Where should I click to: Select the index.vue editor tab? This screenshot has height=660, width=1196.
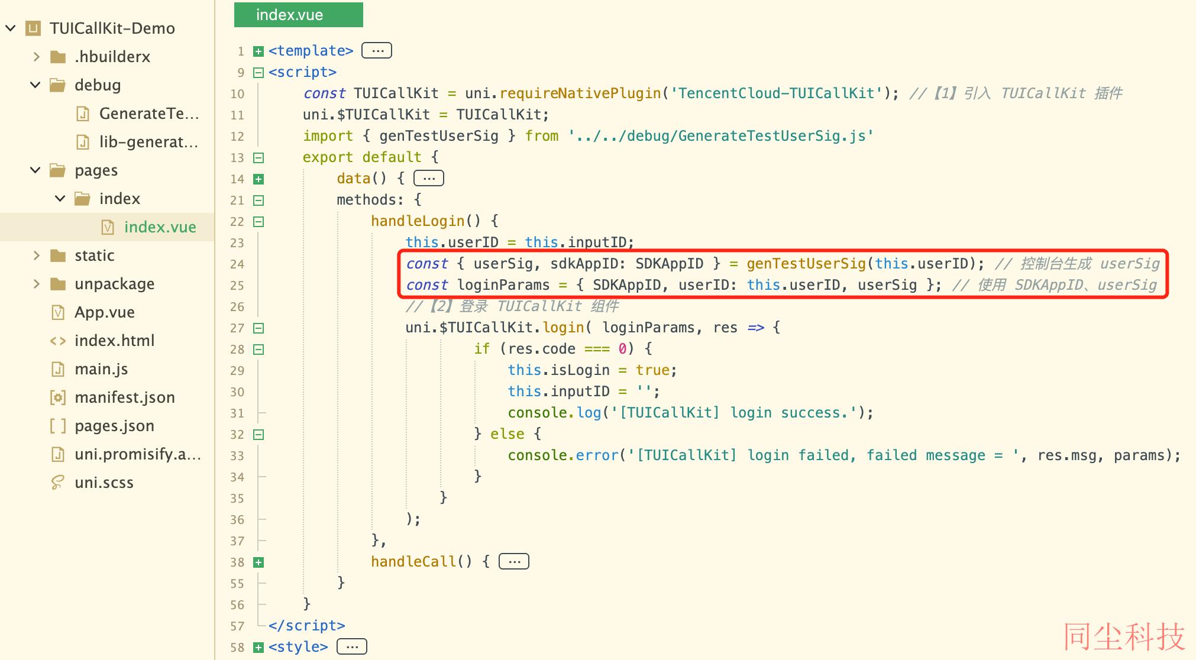click(299, 15)
